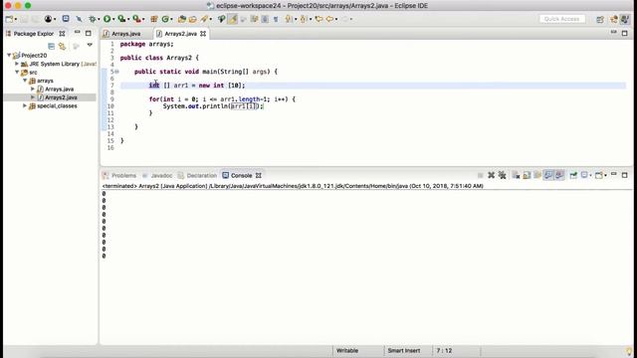The width and height of the screenshot is (637, 358).
Task: Select Arrays2.java in Package Explorer
Action: pyautogui.click(x=61, y=97)
